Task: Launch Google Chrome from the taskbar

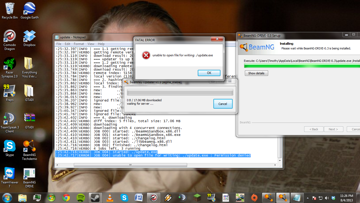Action: pos(66,197)
